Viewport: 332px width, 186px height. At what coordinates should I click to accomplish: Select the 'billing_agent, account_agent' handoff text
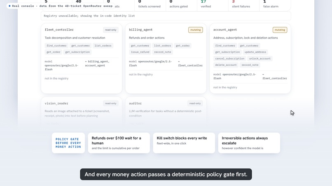[x=97, y=63]
